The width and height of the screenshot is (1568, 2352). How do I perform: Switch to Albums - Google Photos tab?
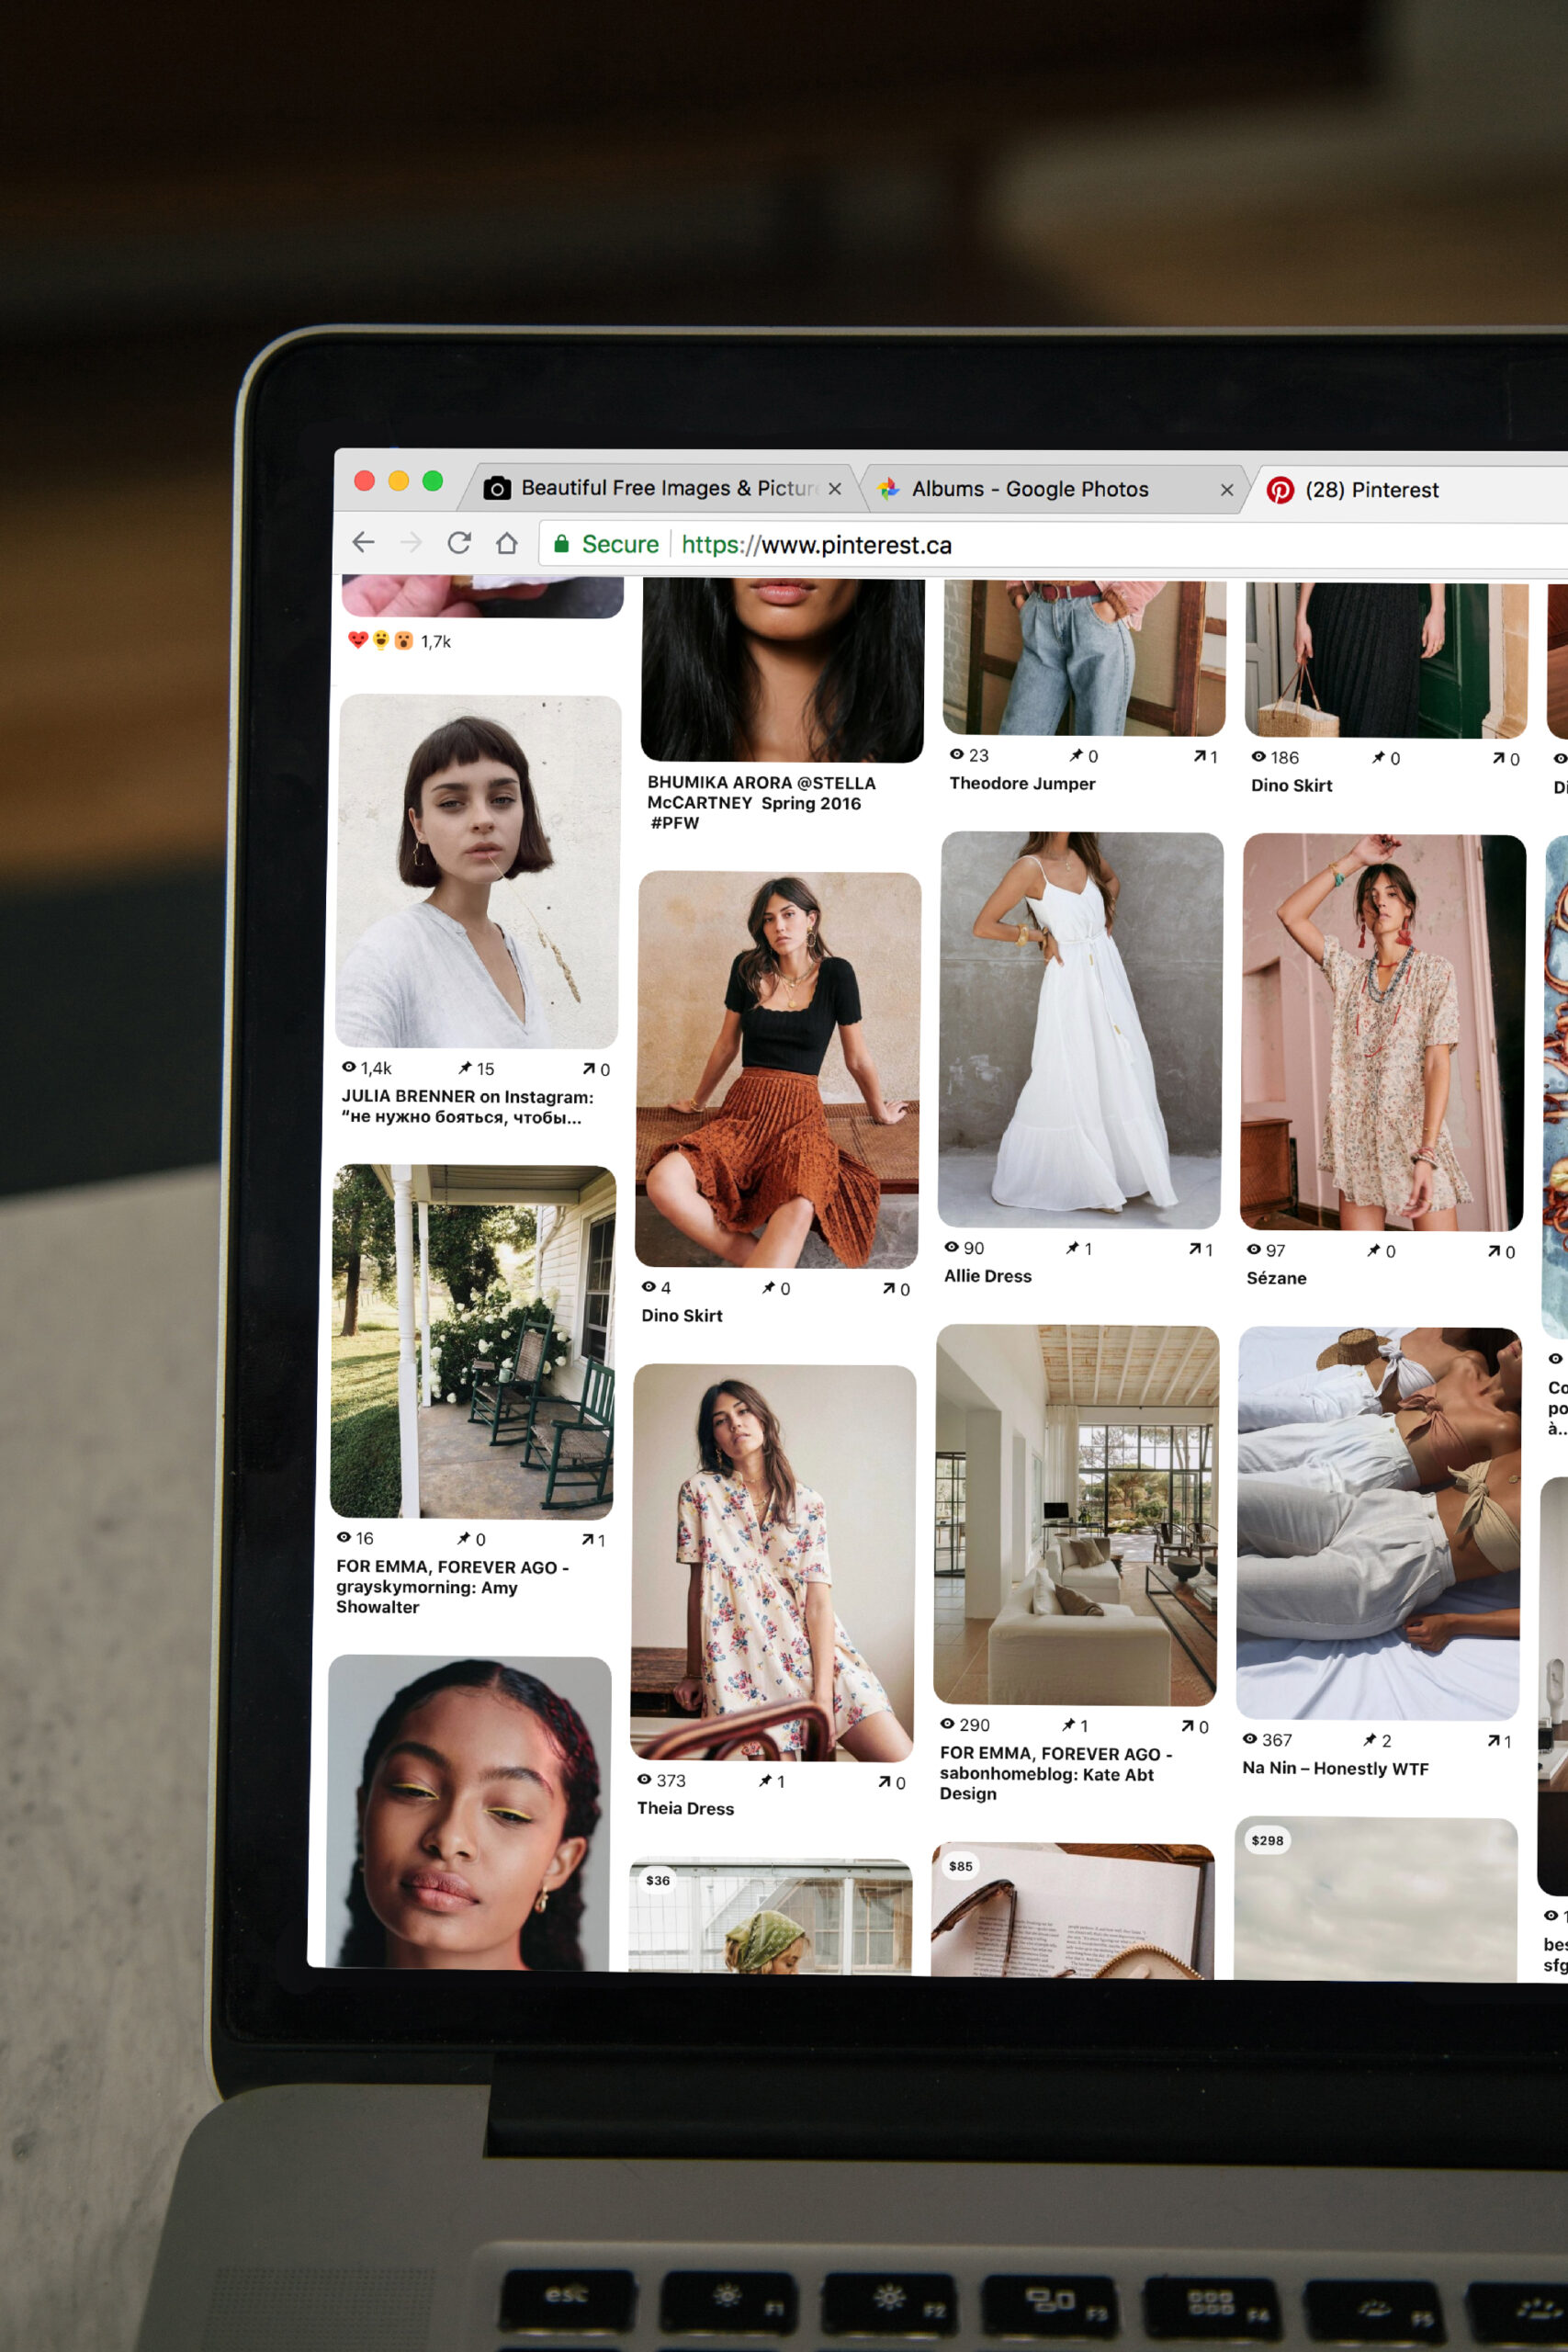point(1030,489)
